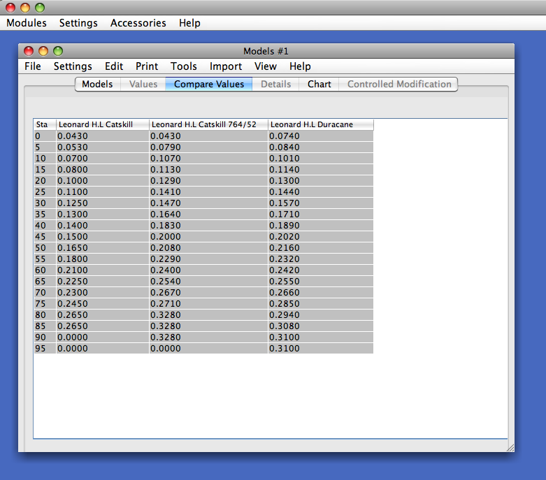This screenshot has width=546, height=480.
Task: Open the Tools menu
Action: (183, 66)
